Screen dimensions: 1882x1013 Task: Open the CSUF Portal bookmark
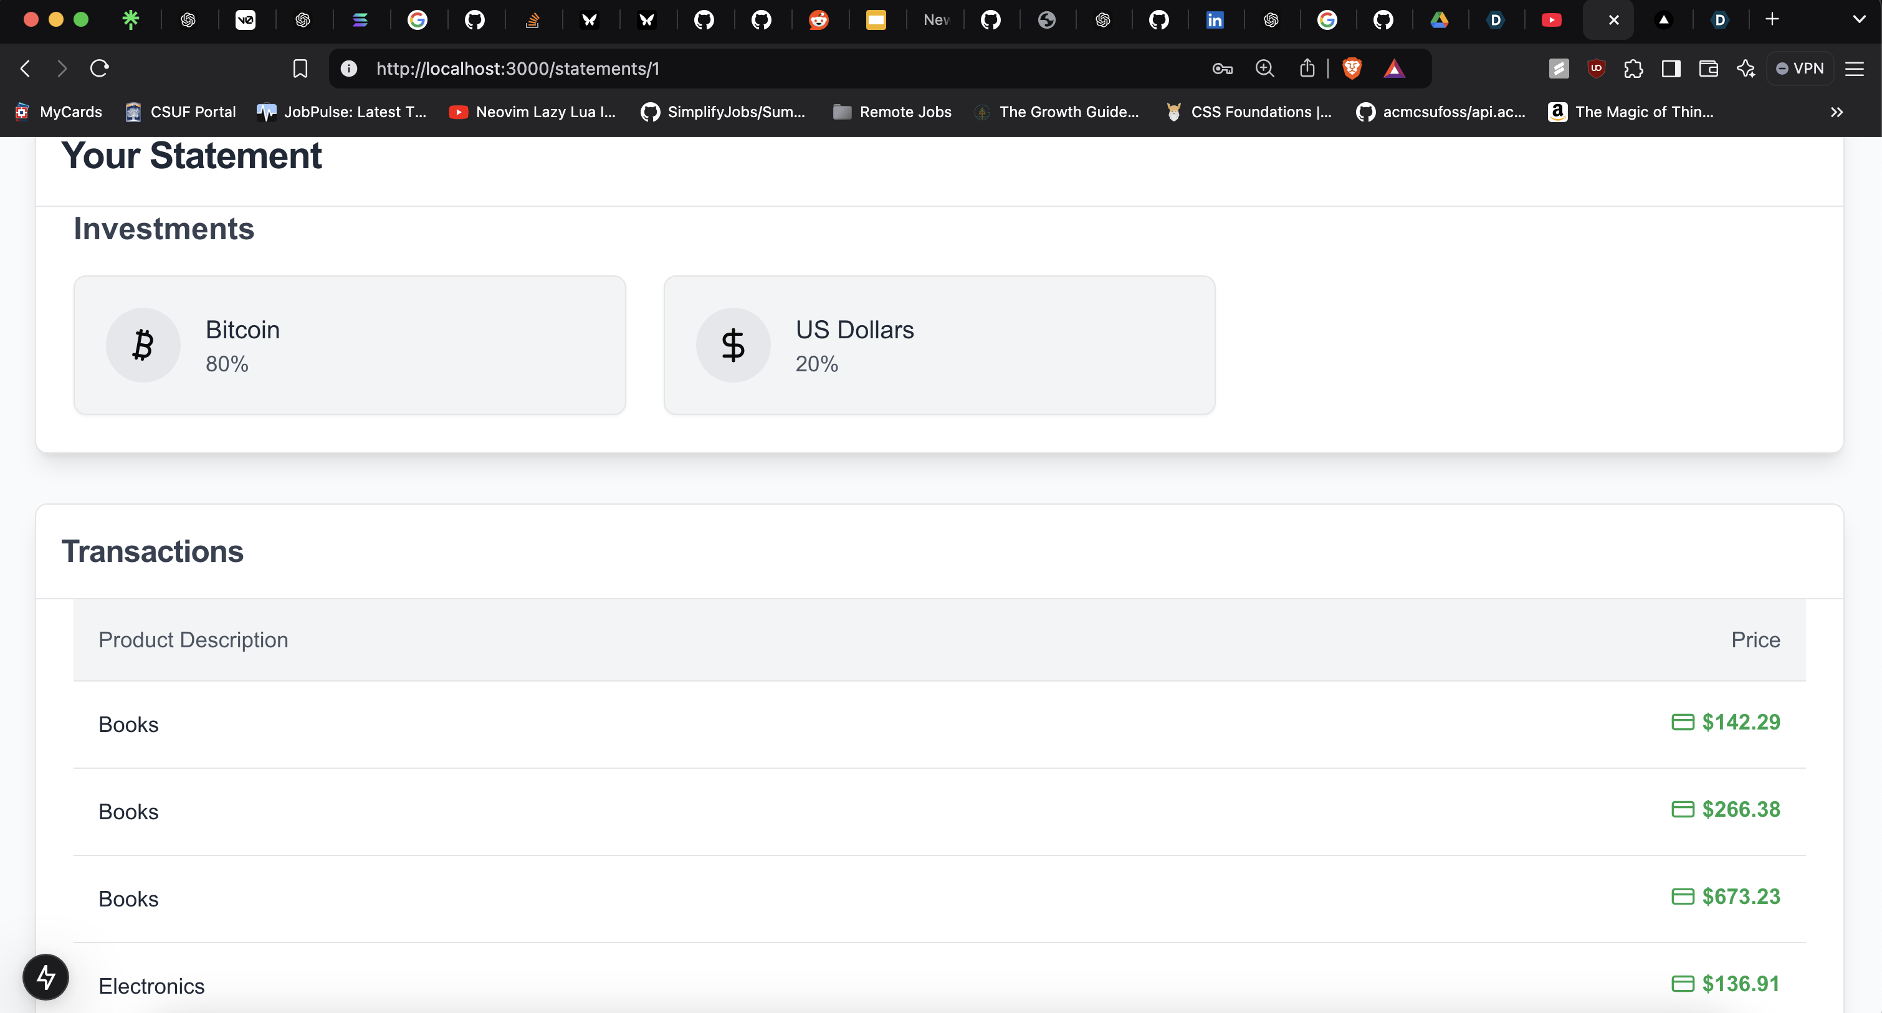point(181,112)
